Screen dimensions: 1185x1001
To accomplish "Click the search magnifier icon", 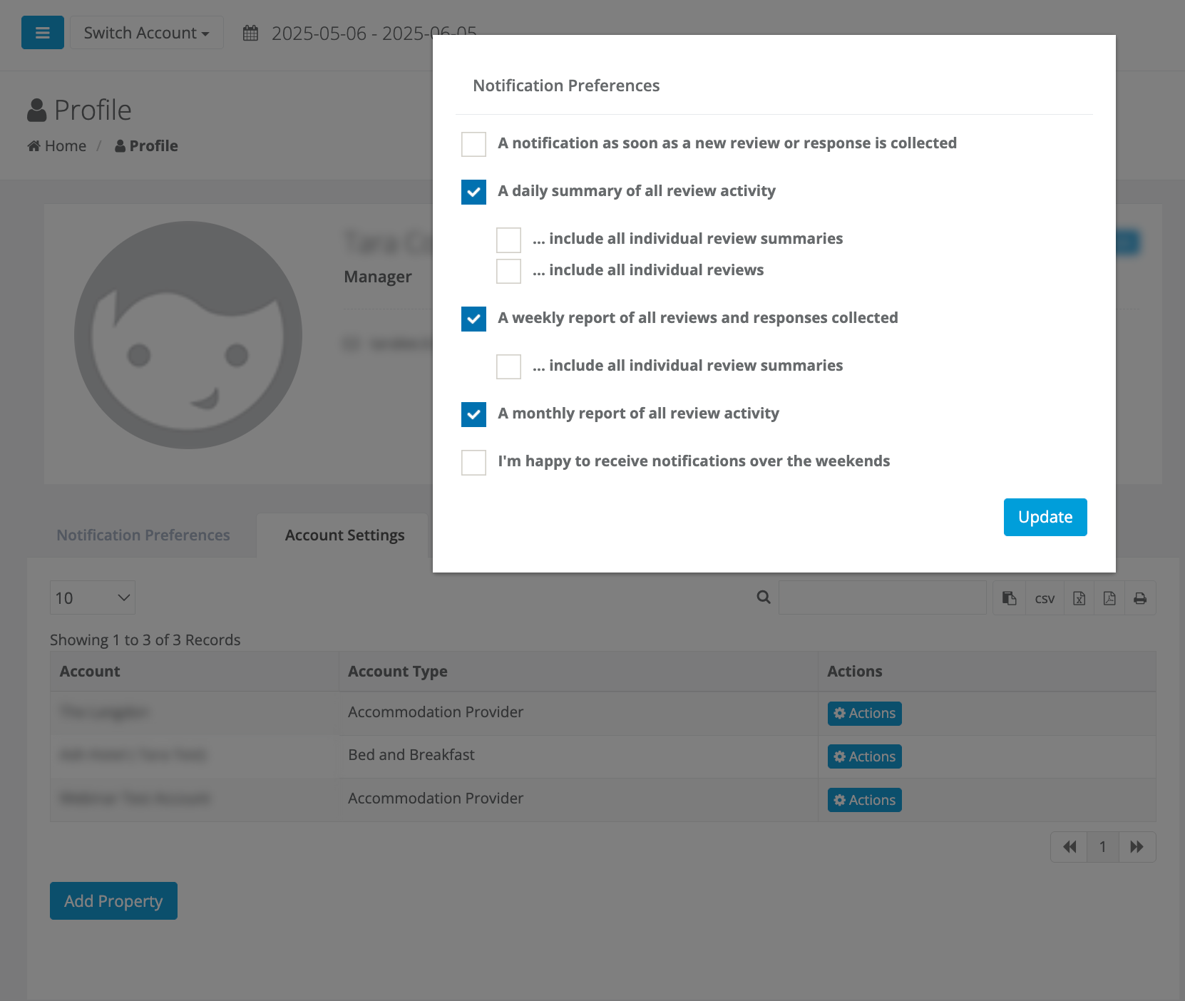I will [763, 597].
